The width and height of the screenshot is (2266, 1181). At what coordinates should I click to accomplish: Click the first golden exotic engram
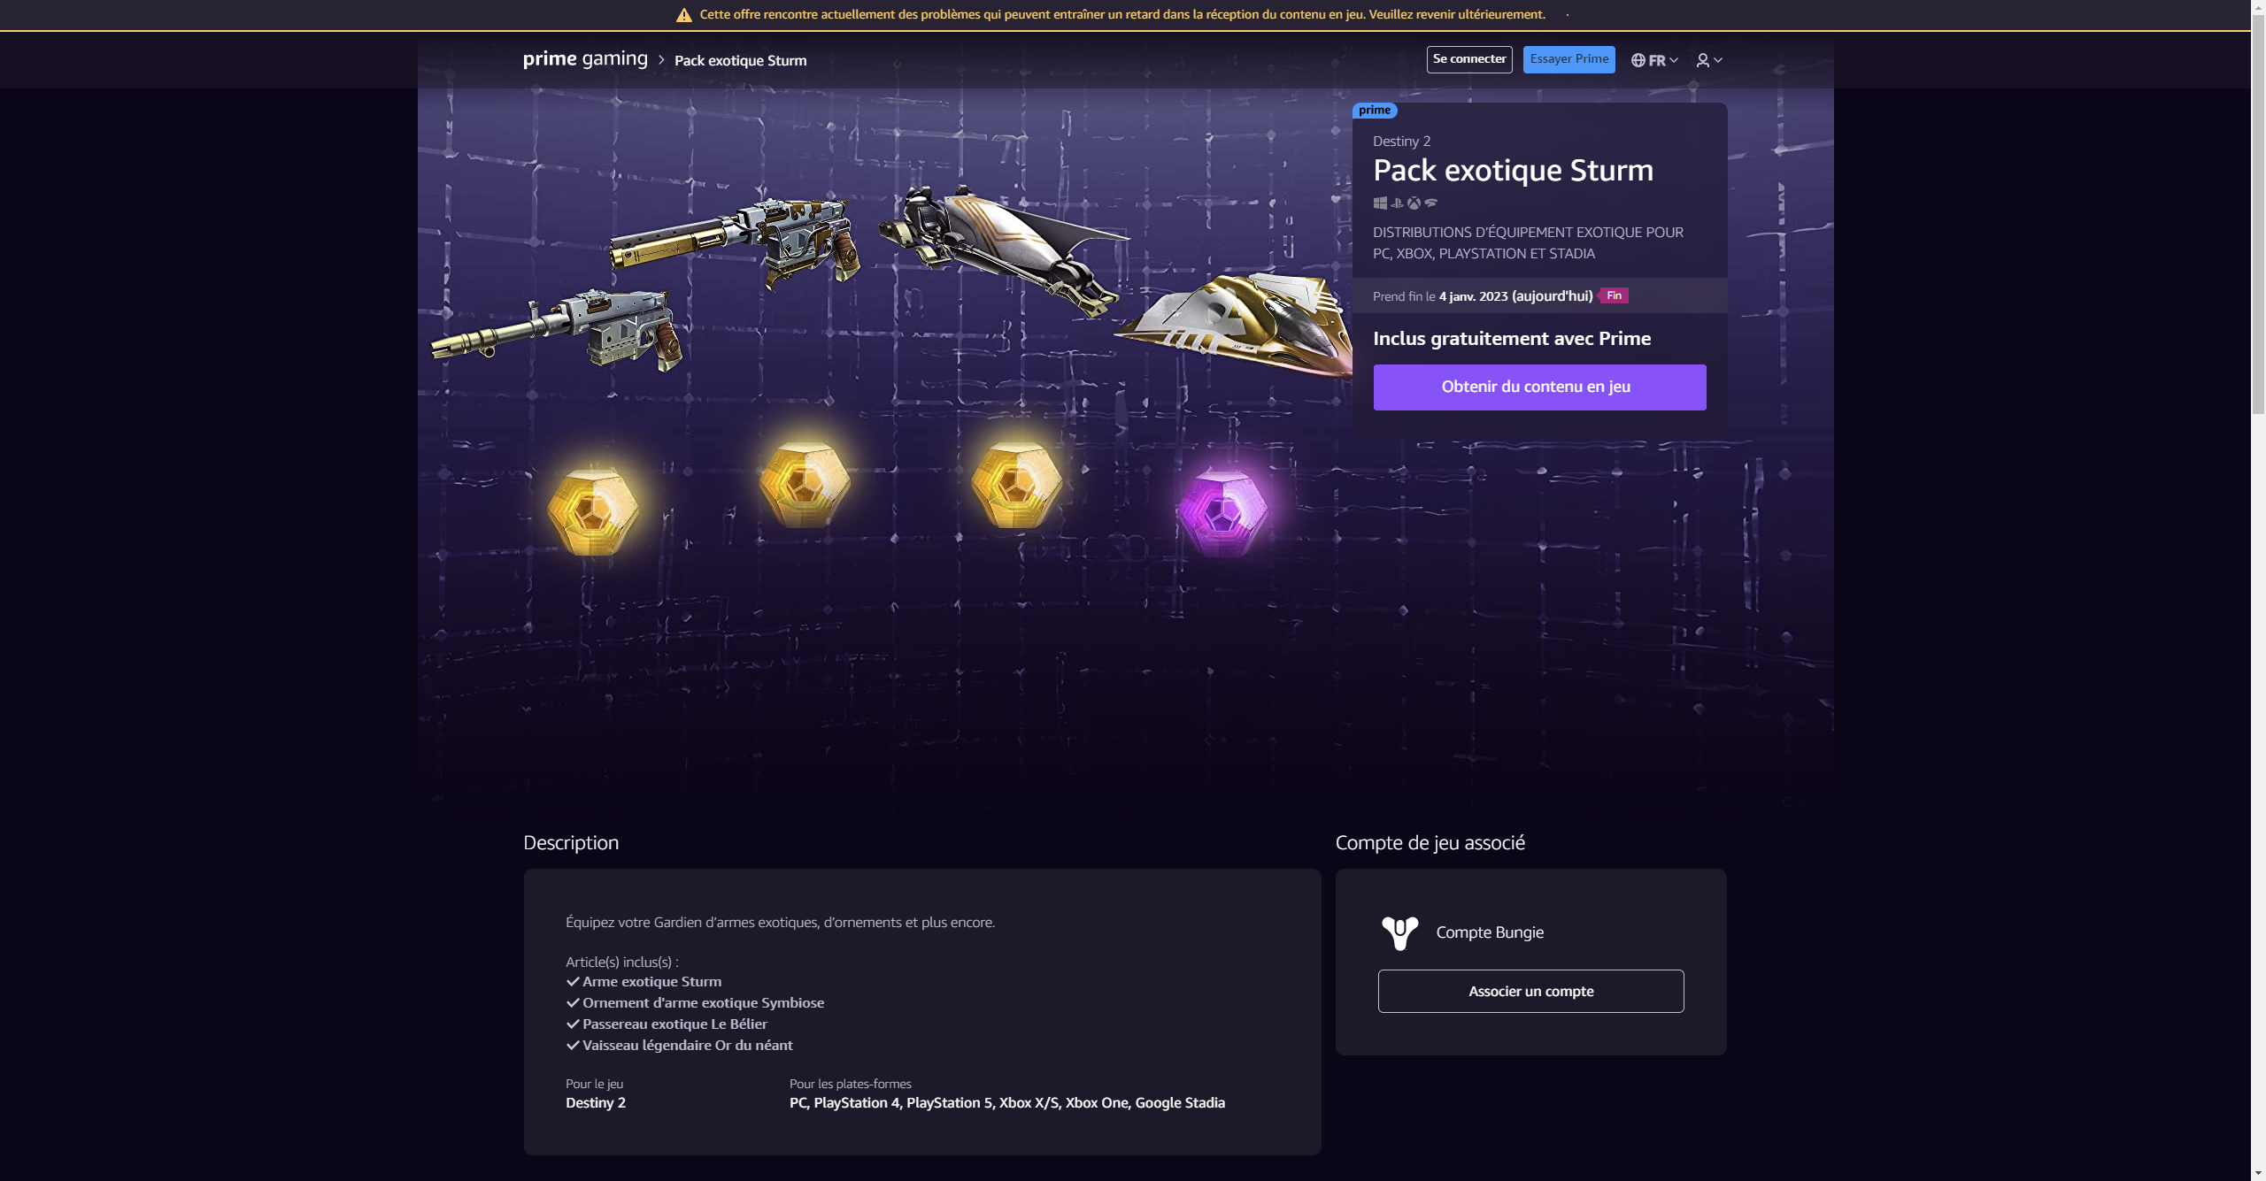point(592,511)
